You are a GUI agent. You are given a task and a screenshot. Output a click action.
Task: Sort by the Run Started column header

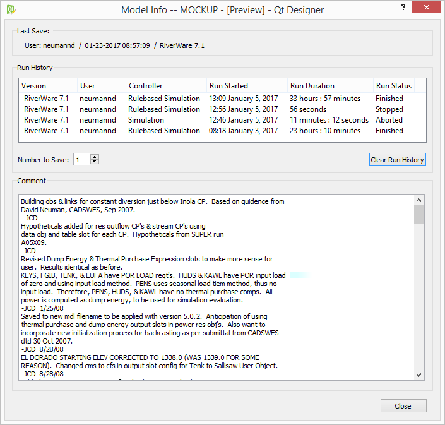point(247,86)
